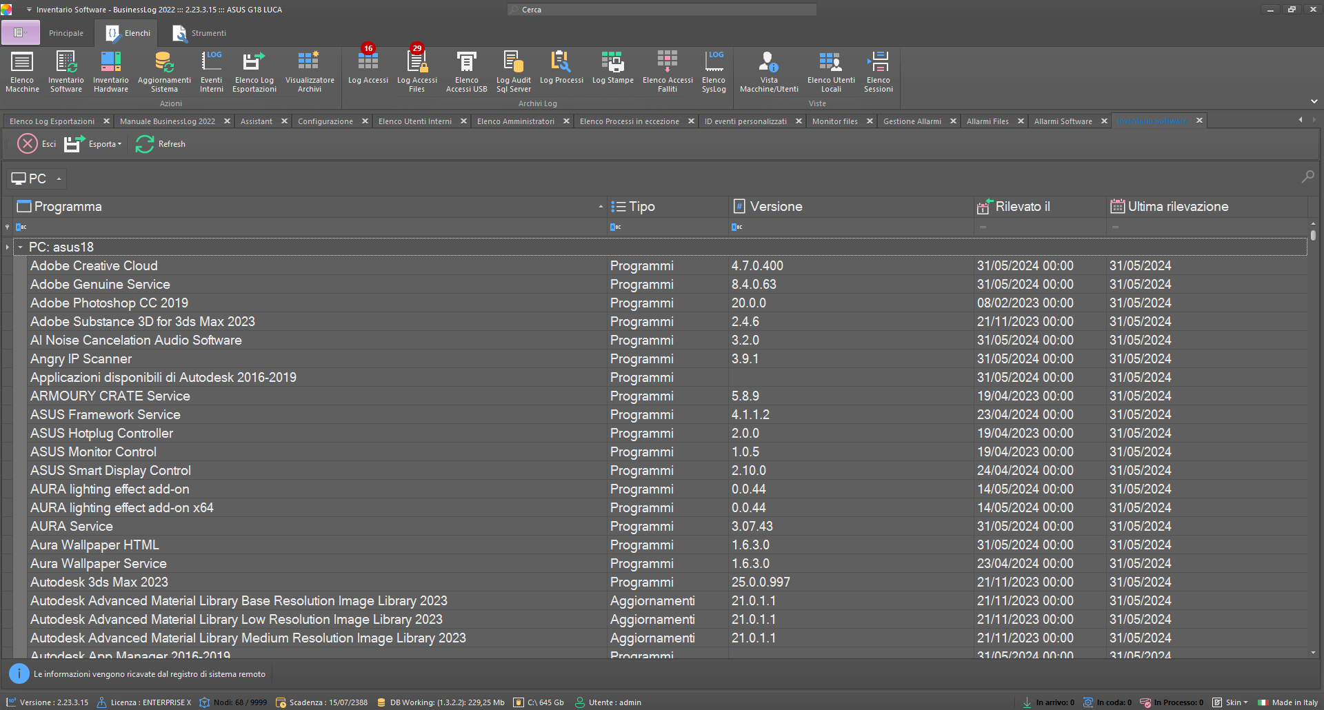Open Elenco Macchine list

click(x=22, y=72)
